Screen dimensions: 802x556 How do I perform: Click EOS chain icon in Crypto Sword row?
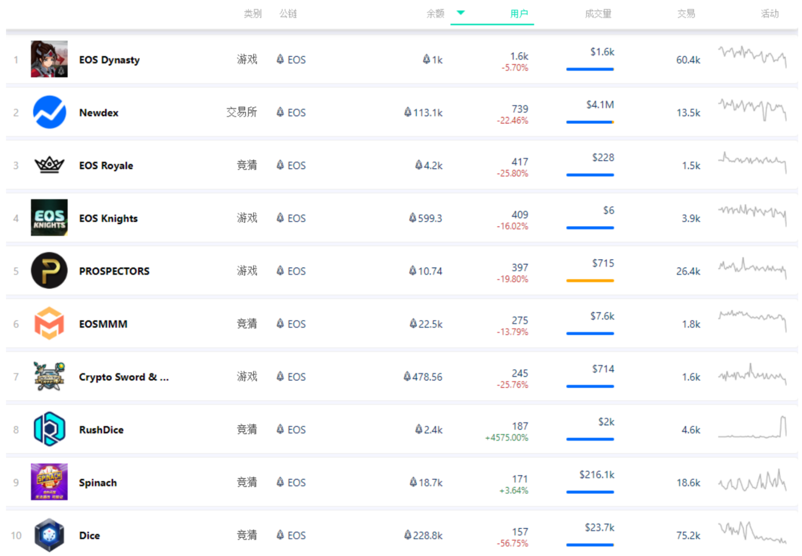click(280, 377)
